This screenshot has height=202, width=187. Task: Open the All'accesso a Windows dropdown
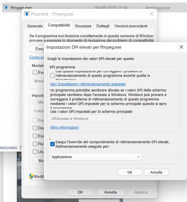coord(87,119)
